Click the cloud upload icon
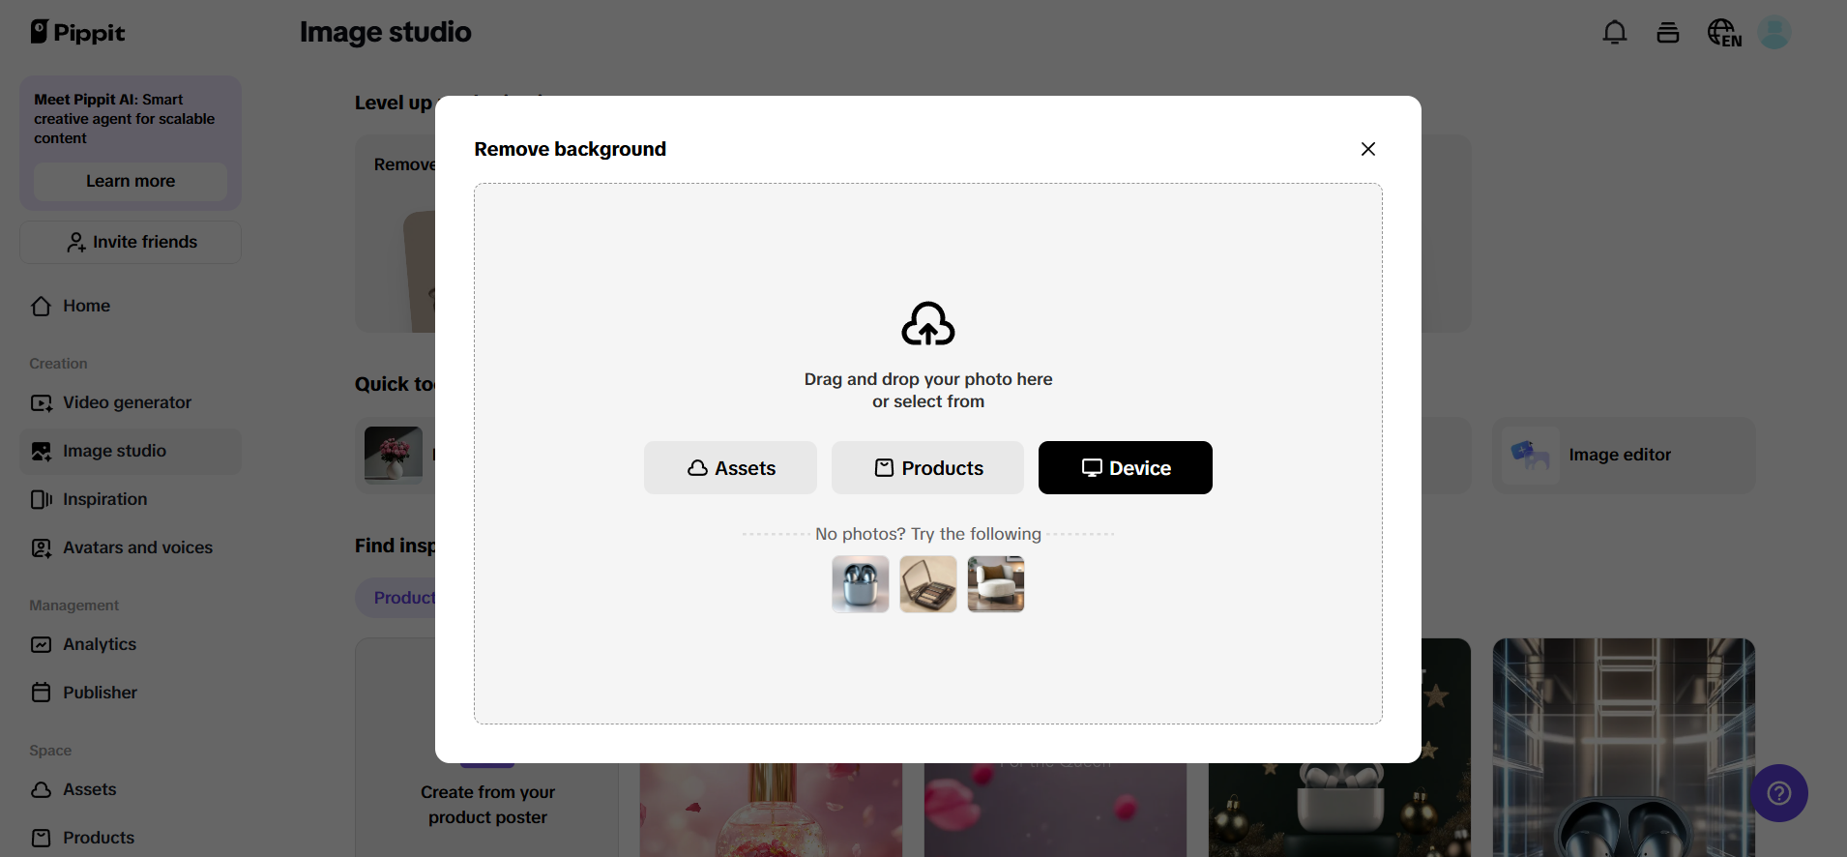1847x857 pixels. [x=928, y=324]
